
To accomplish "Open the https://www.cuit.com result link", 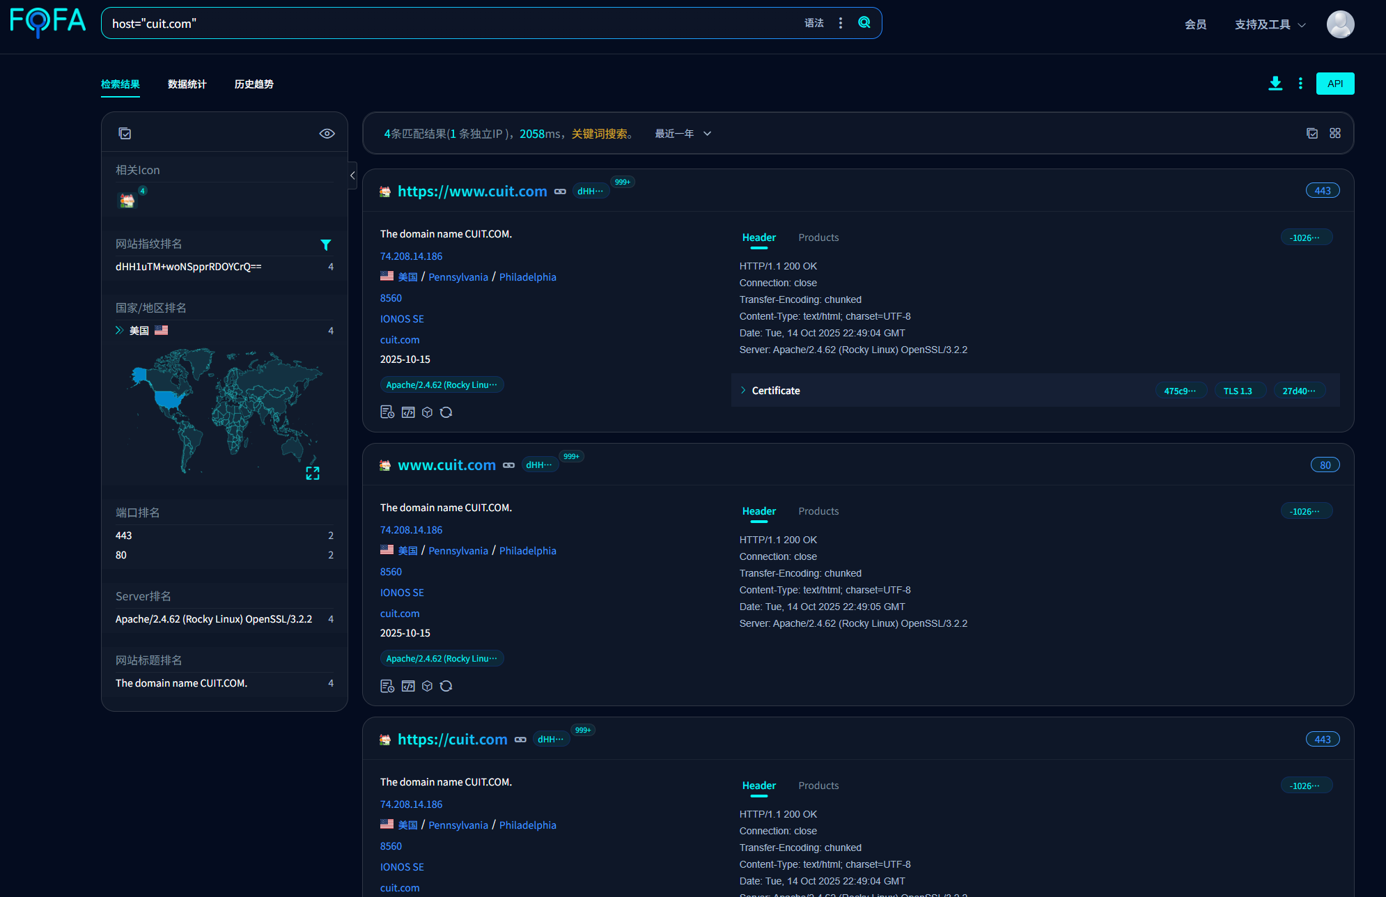I will (x=472, y=192).
